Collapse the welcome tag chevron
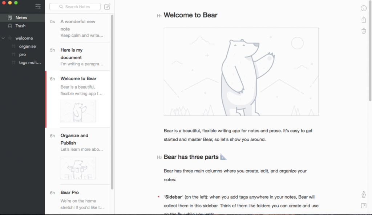This screenshot has width=372, height=215. (x=3, y=38)
